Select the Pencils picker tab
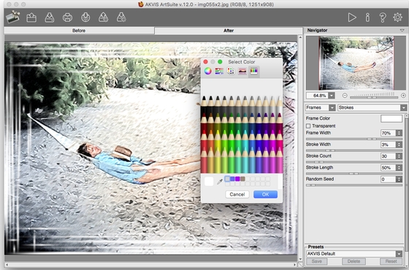409x270 pixels. point(254,71)
